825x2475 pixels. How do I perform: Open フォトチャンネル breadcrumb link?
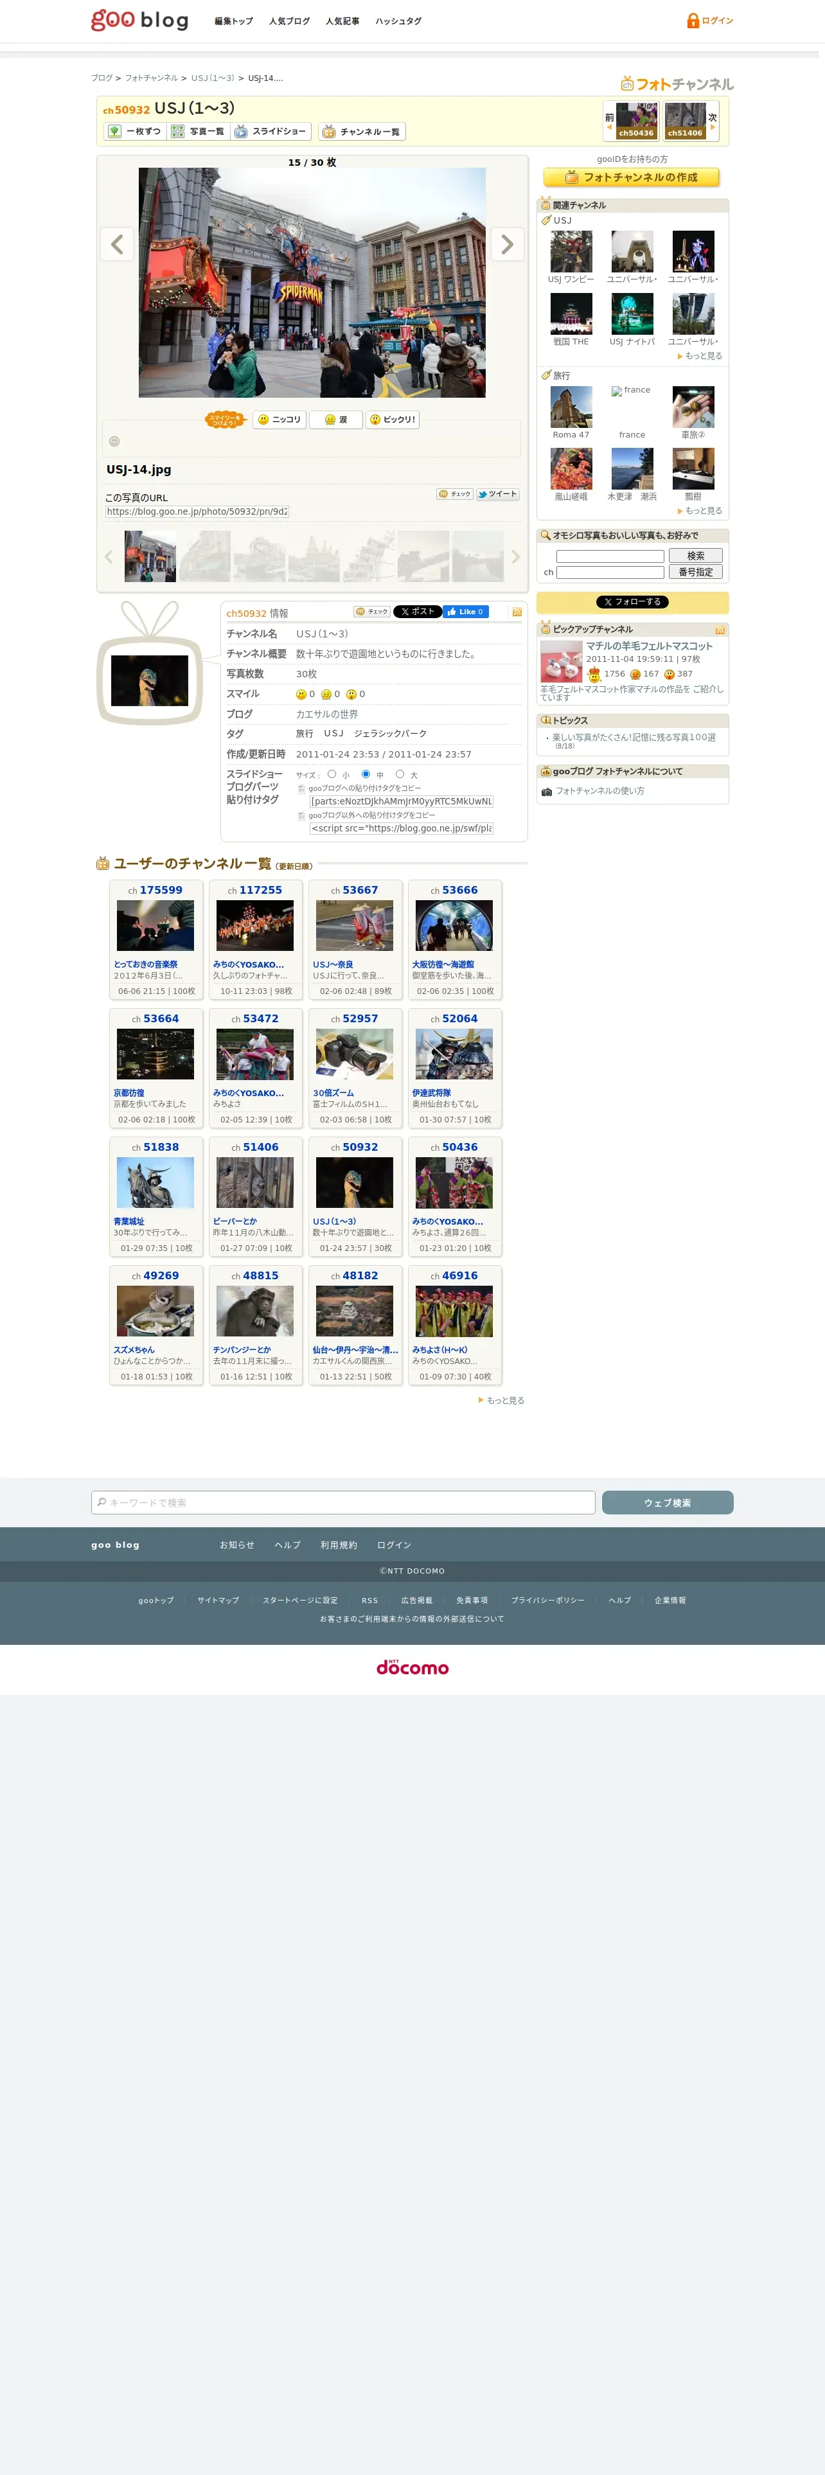[151, 78]
